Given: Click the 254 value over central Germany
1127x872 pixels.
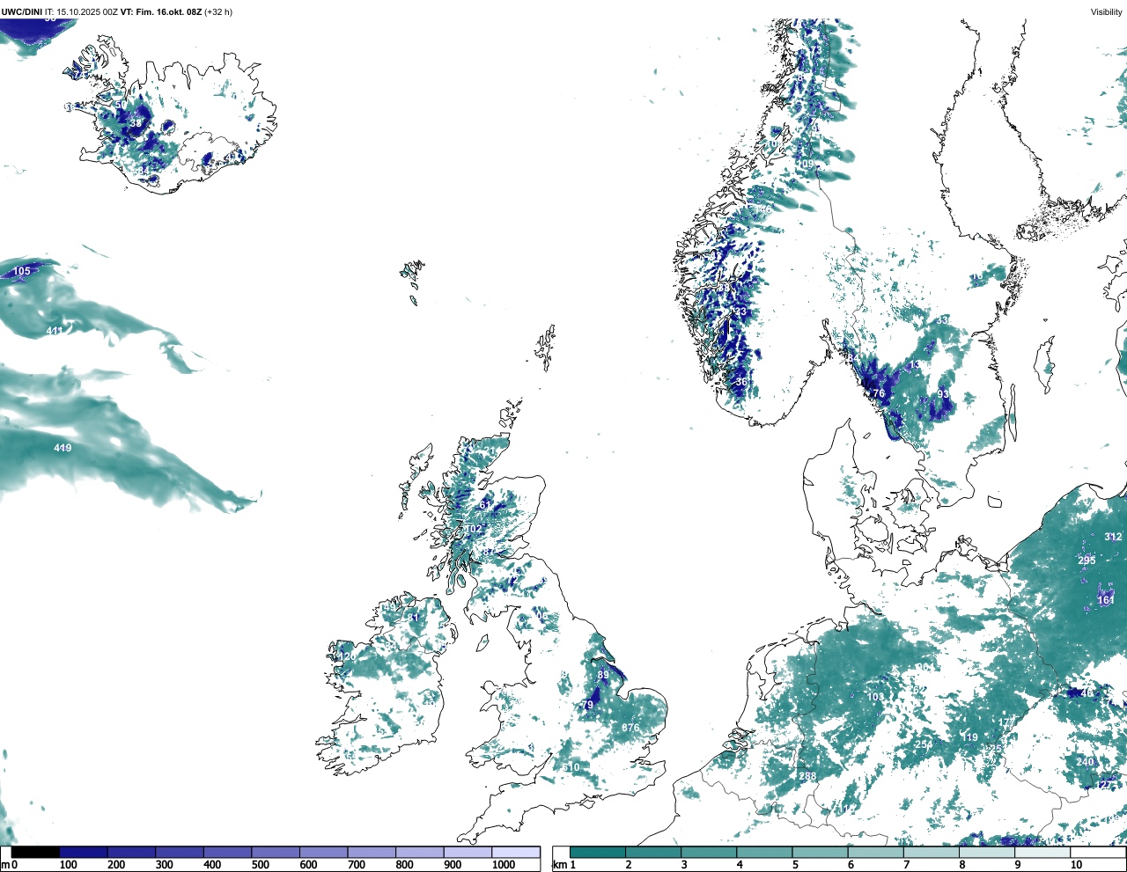Looking at the screenshot, I should (924, 744).
